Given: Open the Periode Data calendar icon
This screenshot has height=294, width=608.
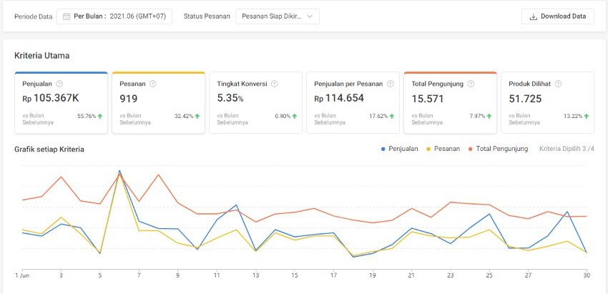Looking at the screenshot, I should [67, 16].
